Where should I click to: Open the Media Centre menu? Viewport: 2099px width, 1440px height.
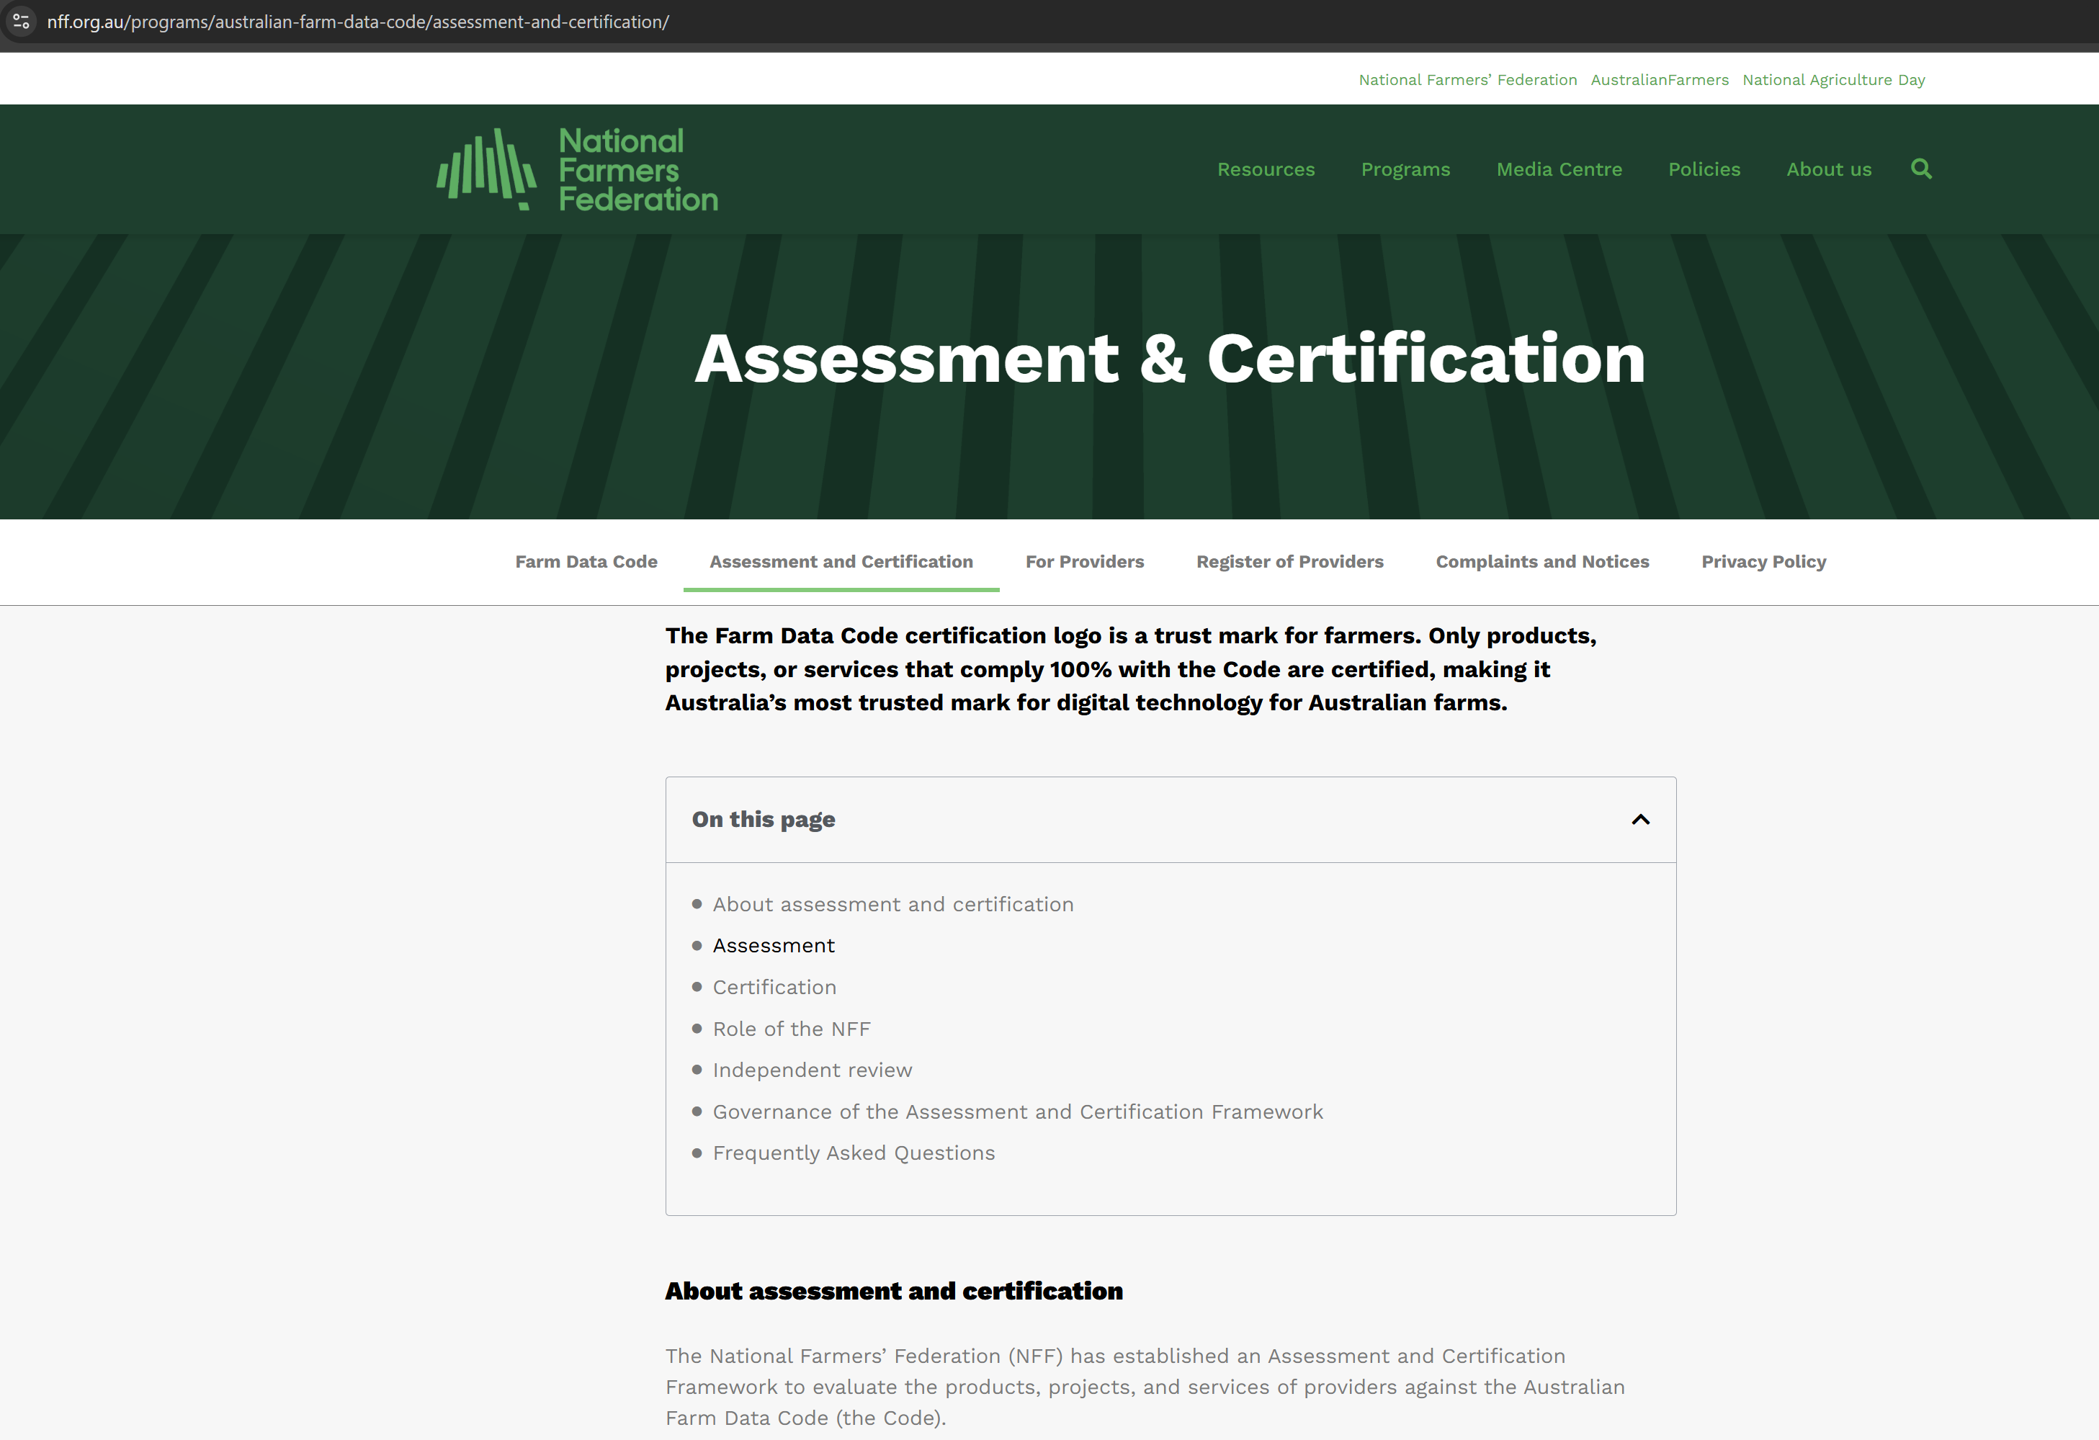(1559, 169)
